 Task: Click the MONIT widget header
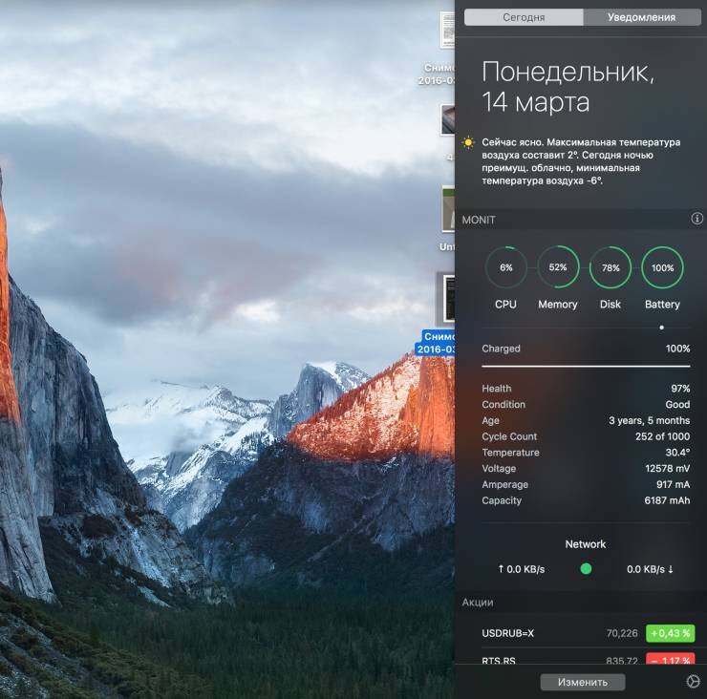pos(581,220)
